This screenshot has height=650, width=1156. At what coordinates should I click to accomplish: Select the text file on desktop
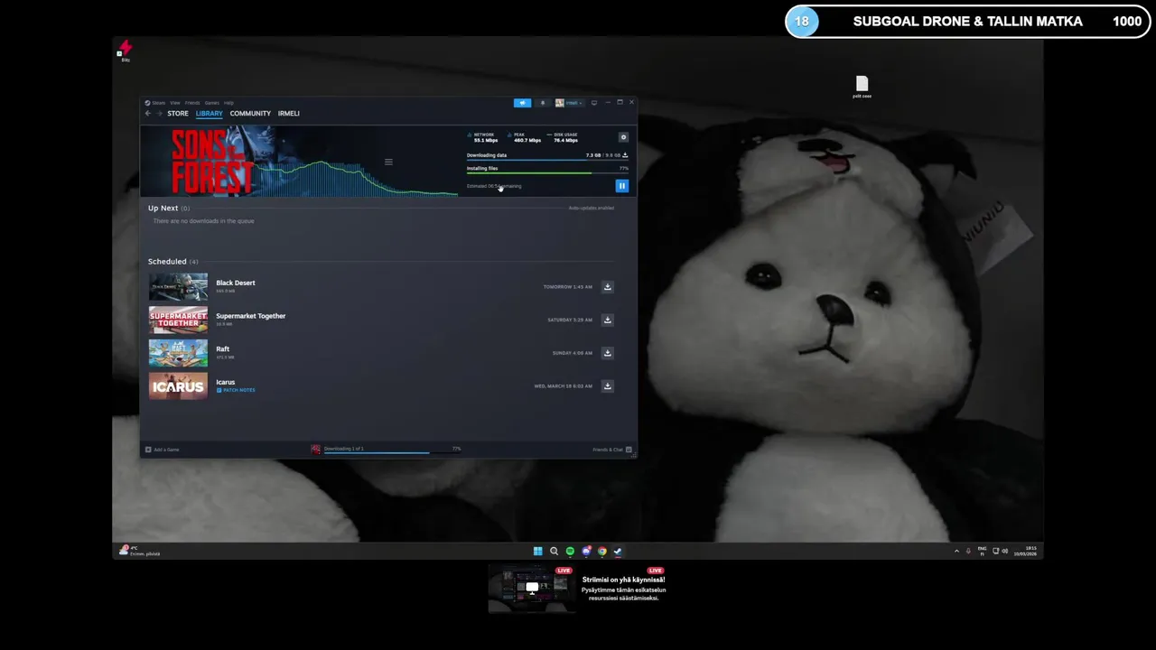point(862,87)
